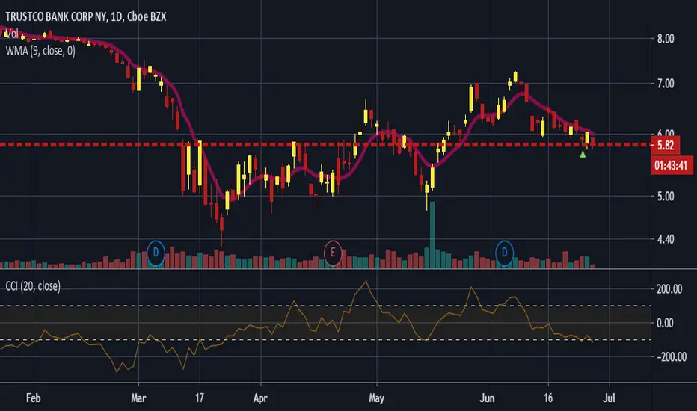This screenshot has width=697, height=411.
Task: Click the 4.40 price axis label
Action: point(666,239)
